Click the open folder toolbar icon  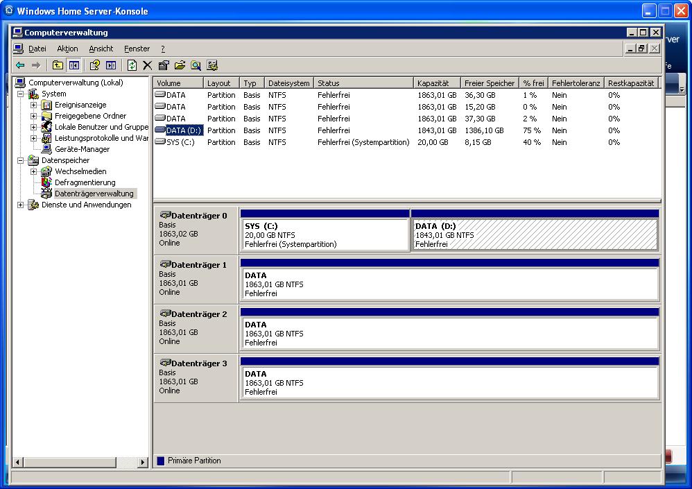tap(180, 65)
